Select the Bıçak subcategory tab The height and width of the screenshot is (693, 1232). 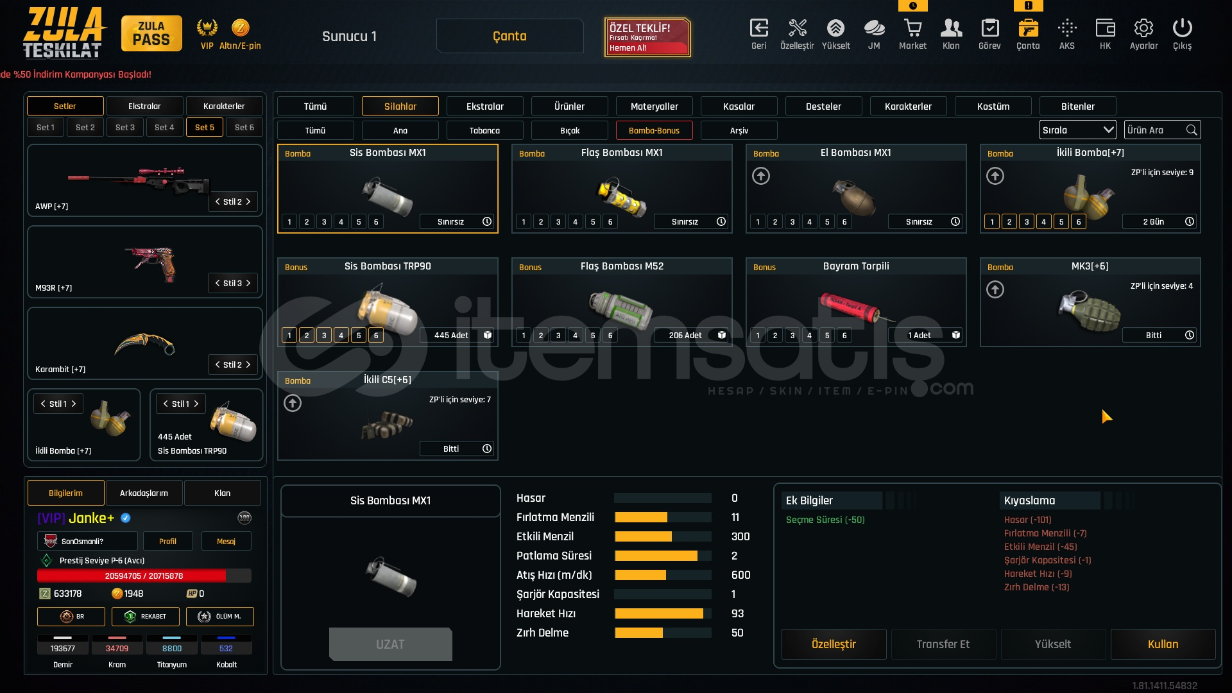click(569, 131)
